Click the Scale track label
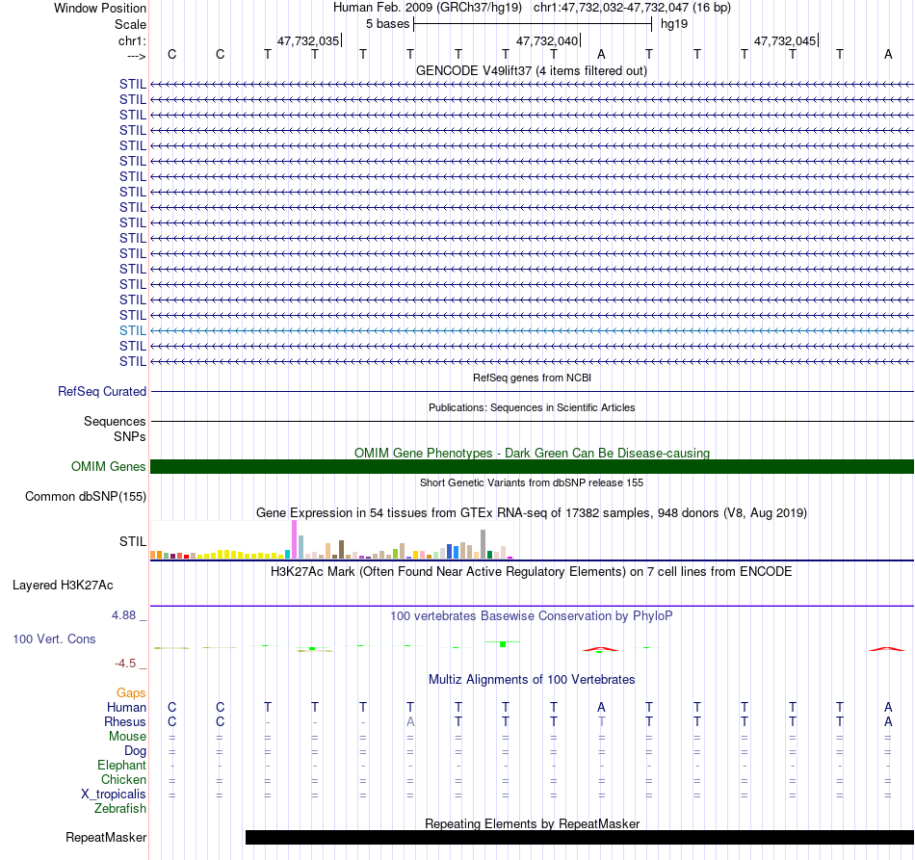Image resolution: width=915 pixels, height=860 pixels. [x=130, y=24]
